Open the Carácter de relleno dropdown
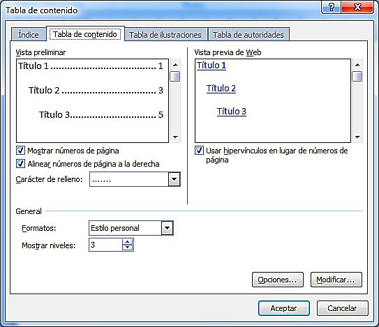Image resolution: width=379 pixels, height=327 pixels. (174, 179)
